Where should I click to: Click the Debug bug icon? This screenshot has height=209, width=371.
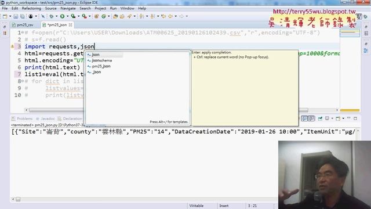click(51, 16)
